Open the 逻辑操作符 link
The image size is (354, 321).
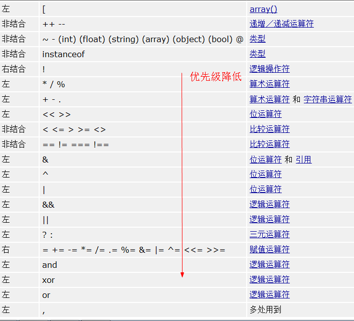(x=270, y=69)
